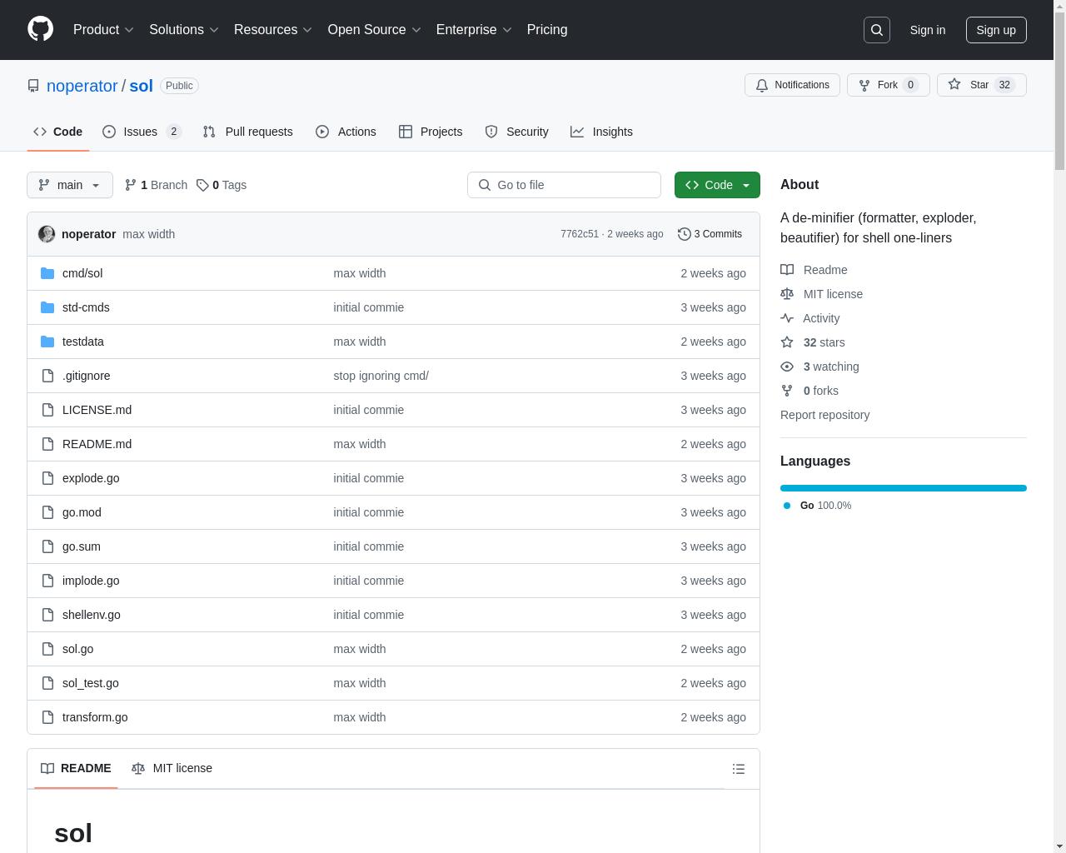Open the Pricing page

coord(547,29)
